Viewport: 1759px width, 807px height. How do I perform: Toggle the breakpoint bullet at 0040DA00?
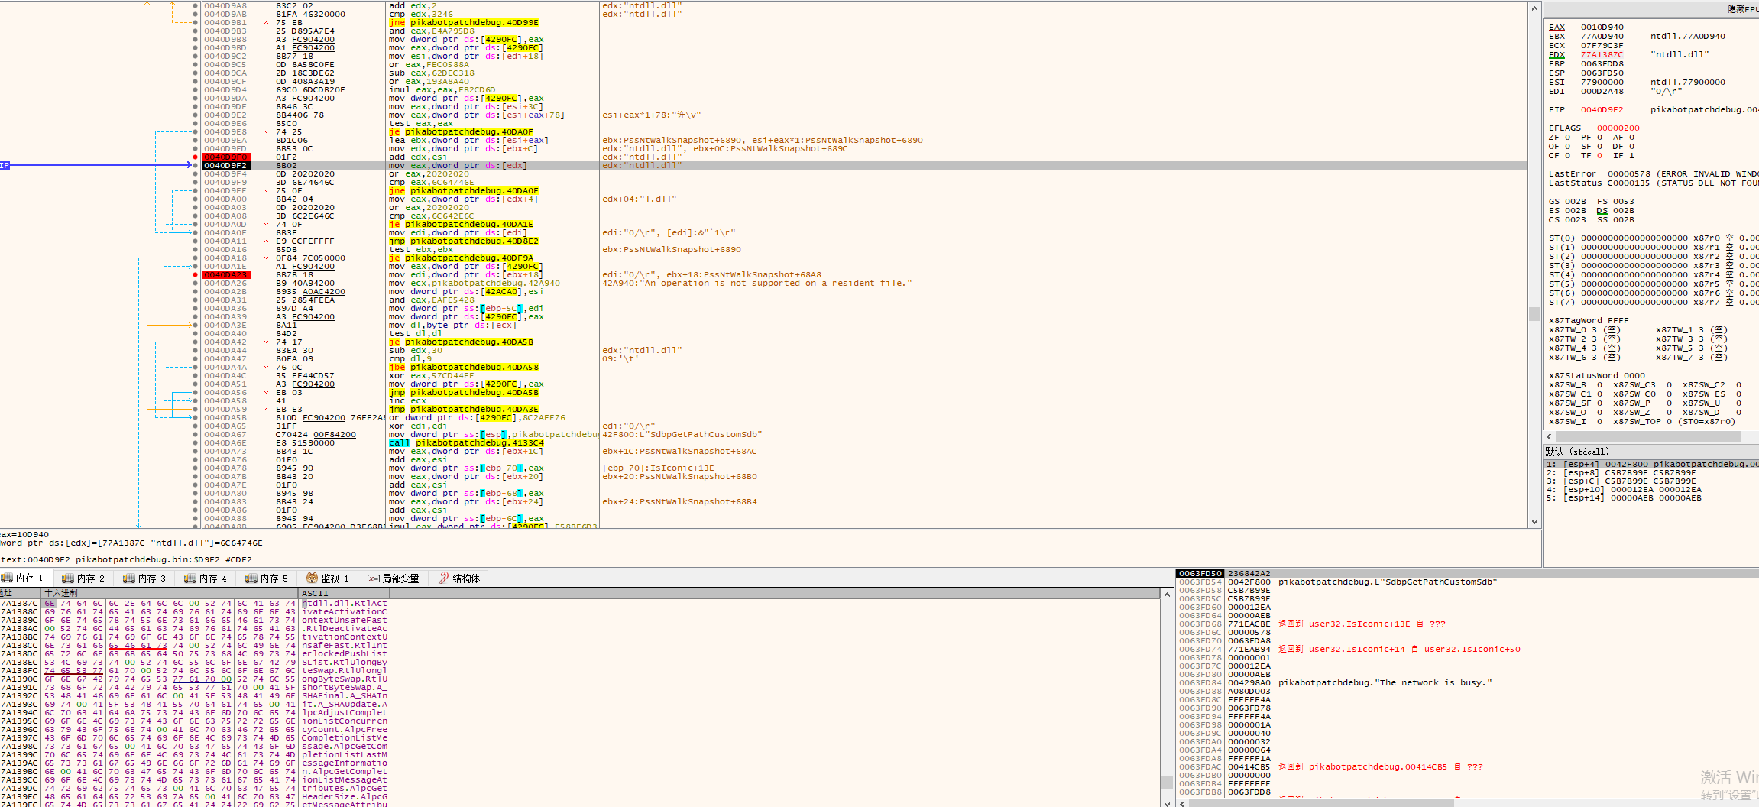pyautogui.click(x=196, y=199)
